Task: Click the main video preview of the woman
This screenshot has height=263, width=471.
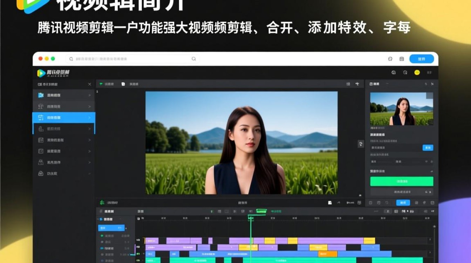Action: [x=241, y=143]
